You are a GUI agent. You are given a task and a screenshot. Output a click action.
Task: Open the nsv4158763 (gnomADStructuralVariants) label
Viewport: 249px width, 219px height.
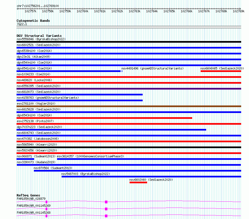(48, 98)
